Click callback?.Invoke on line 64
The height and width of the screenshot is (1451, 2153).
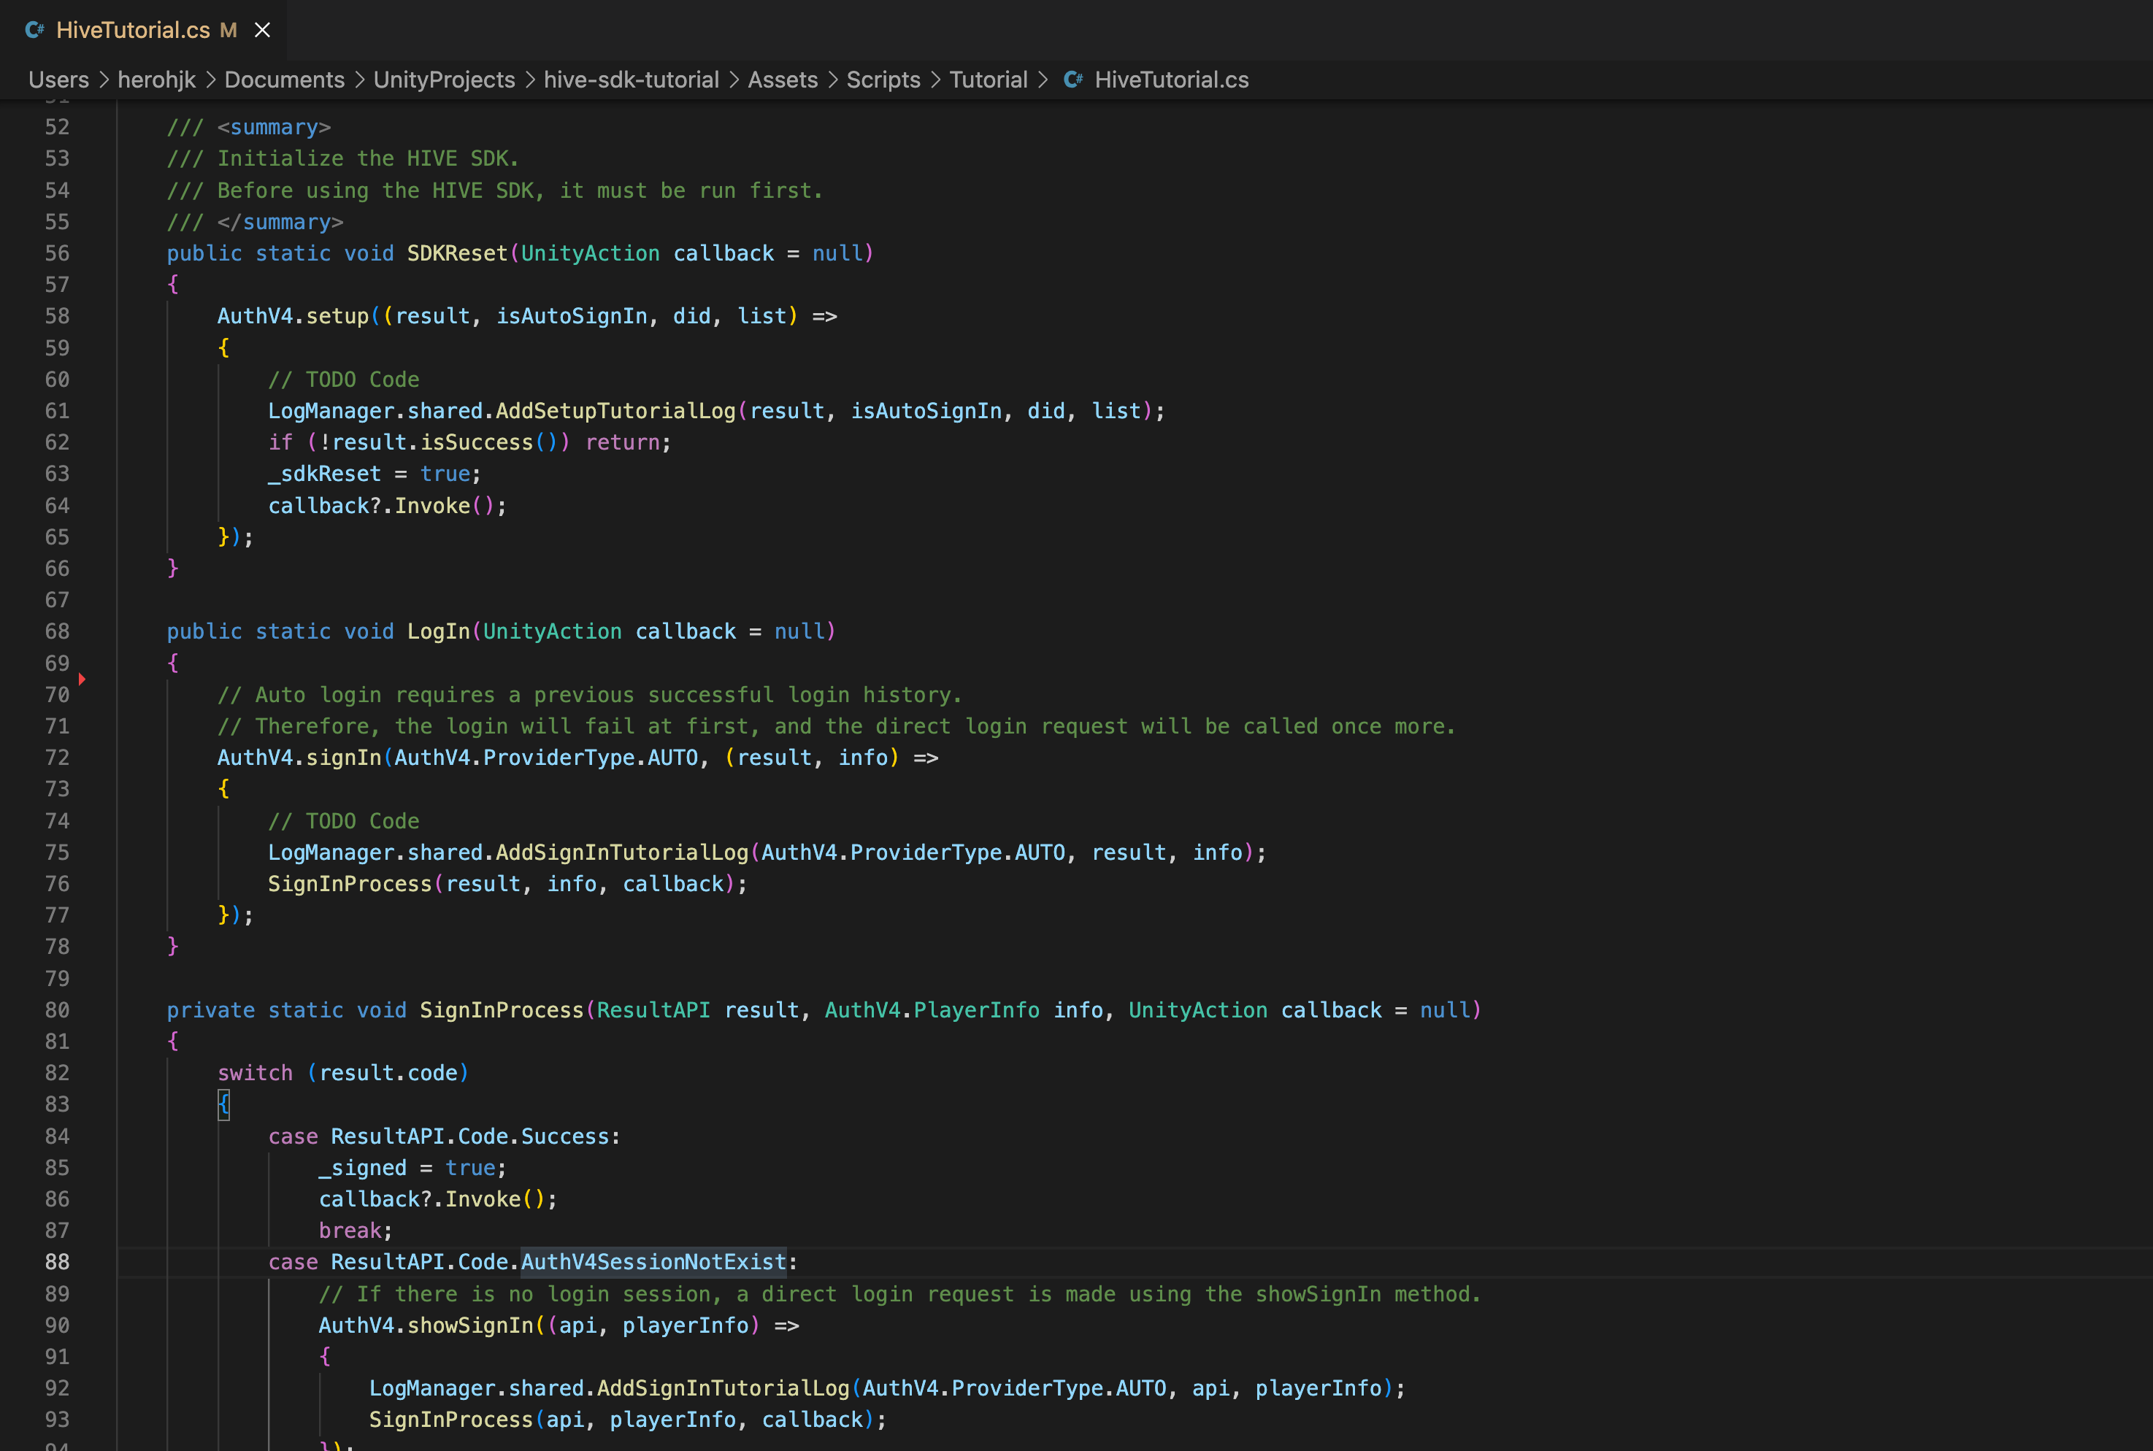click(369, 505)
